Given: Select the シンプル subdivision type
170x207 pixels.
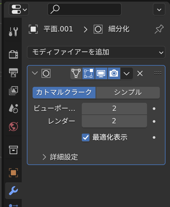Looking at the screenshot, I should [x=128, y=92].
